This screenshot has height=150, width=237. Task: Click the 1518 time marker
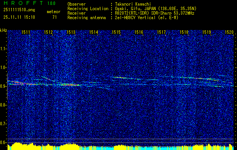click(x=184, y=32)
